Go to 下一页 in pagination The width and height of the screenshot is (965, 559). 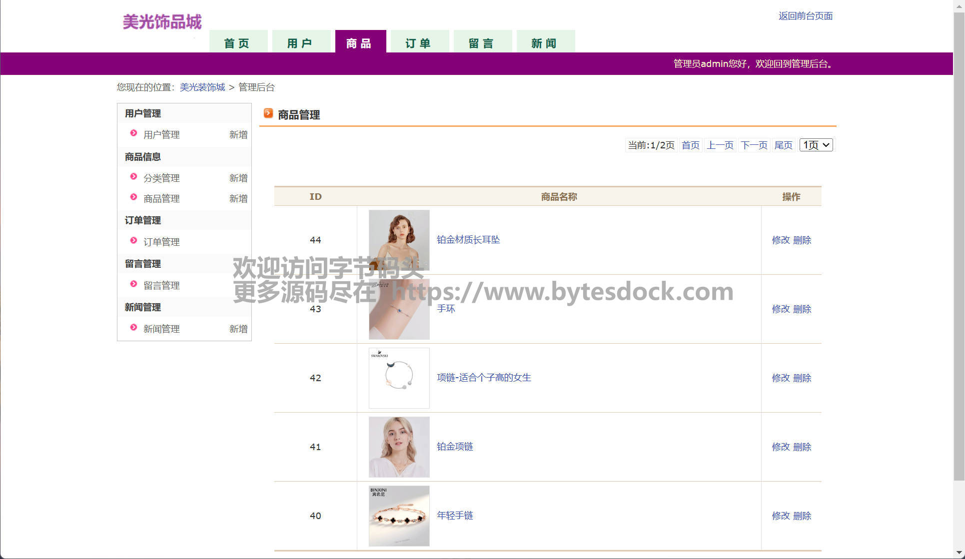point(754,145)
